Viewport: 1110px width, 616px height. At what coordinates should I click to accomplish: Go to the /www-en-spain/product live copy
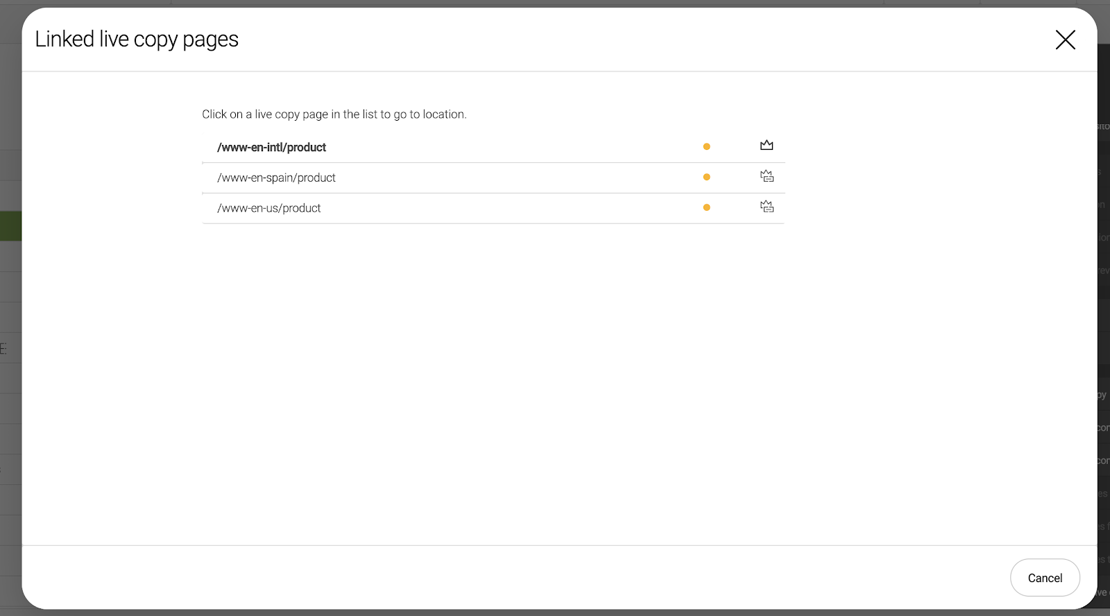(x=276, y=178)
